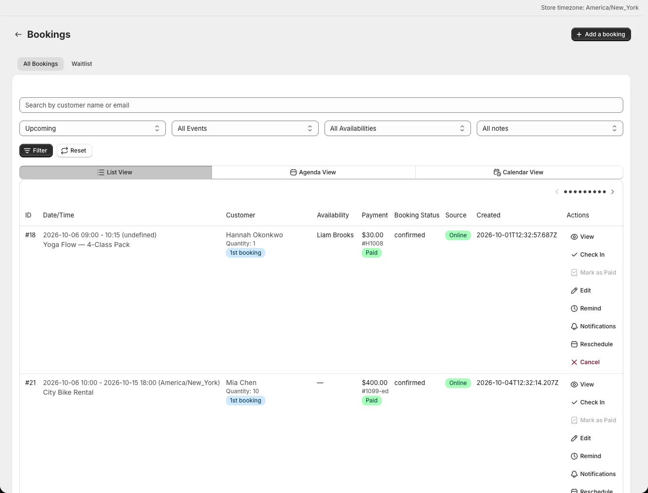The image size is (648, 493).
Task: Go to next page with right chevron
Action: (x=613, y=192)
